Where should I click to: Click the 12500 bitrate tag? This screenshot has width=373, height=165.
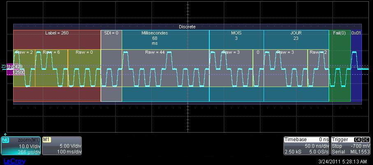[18, 72]
